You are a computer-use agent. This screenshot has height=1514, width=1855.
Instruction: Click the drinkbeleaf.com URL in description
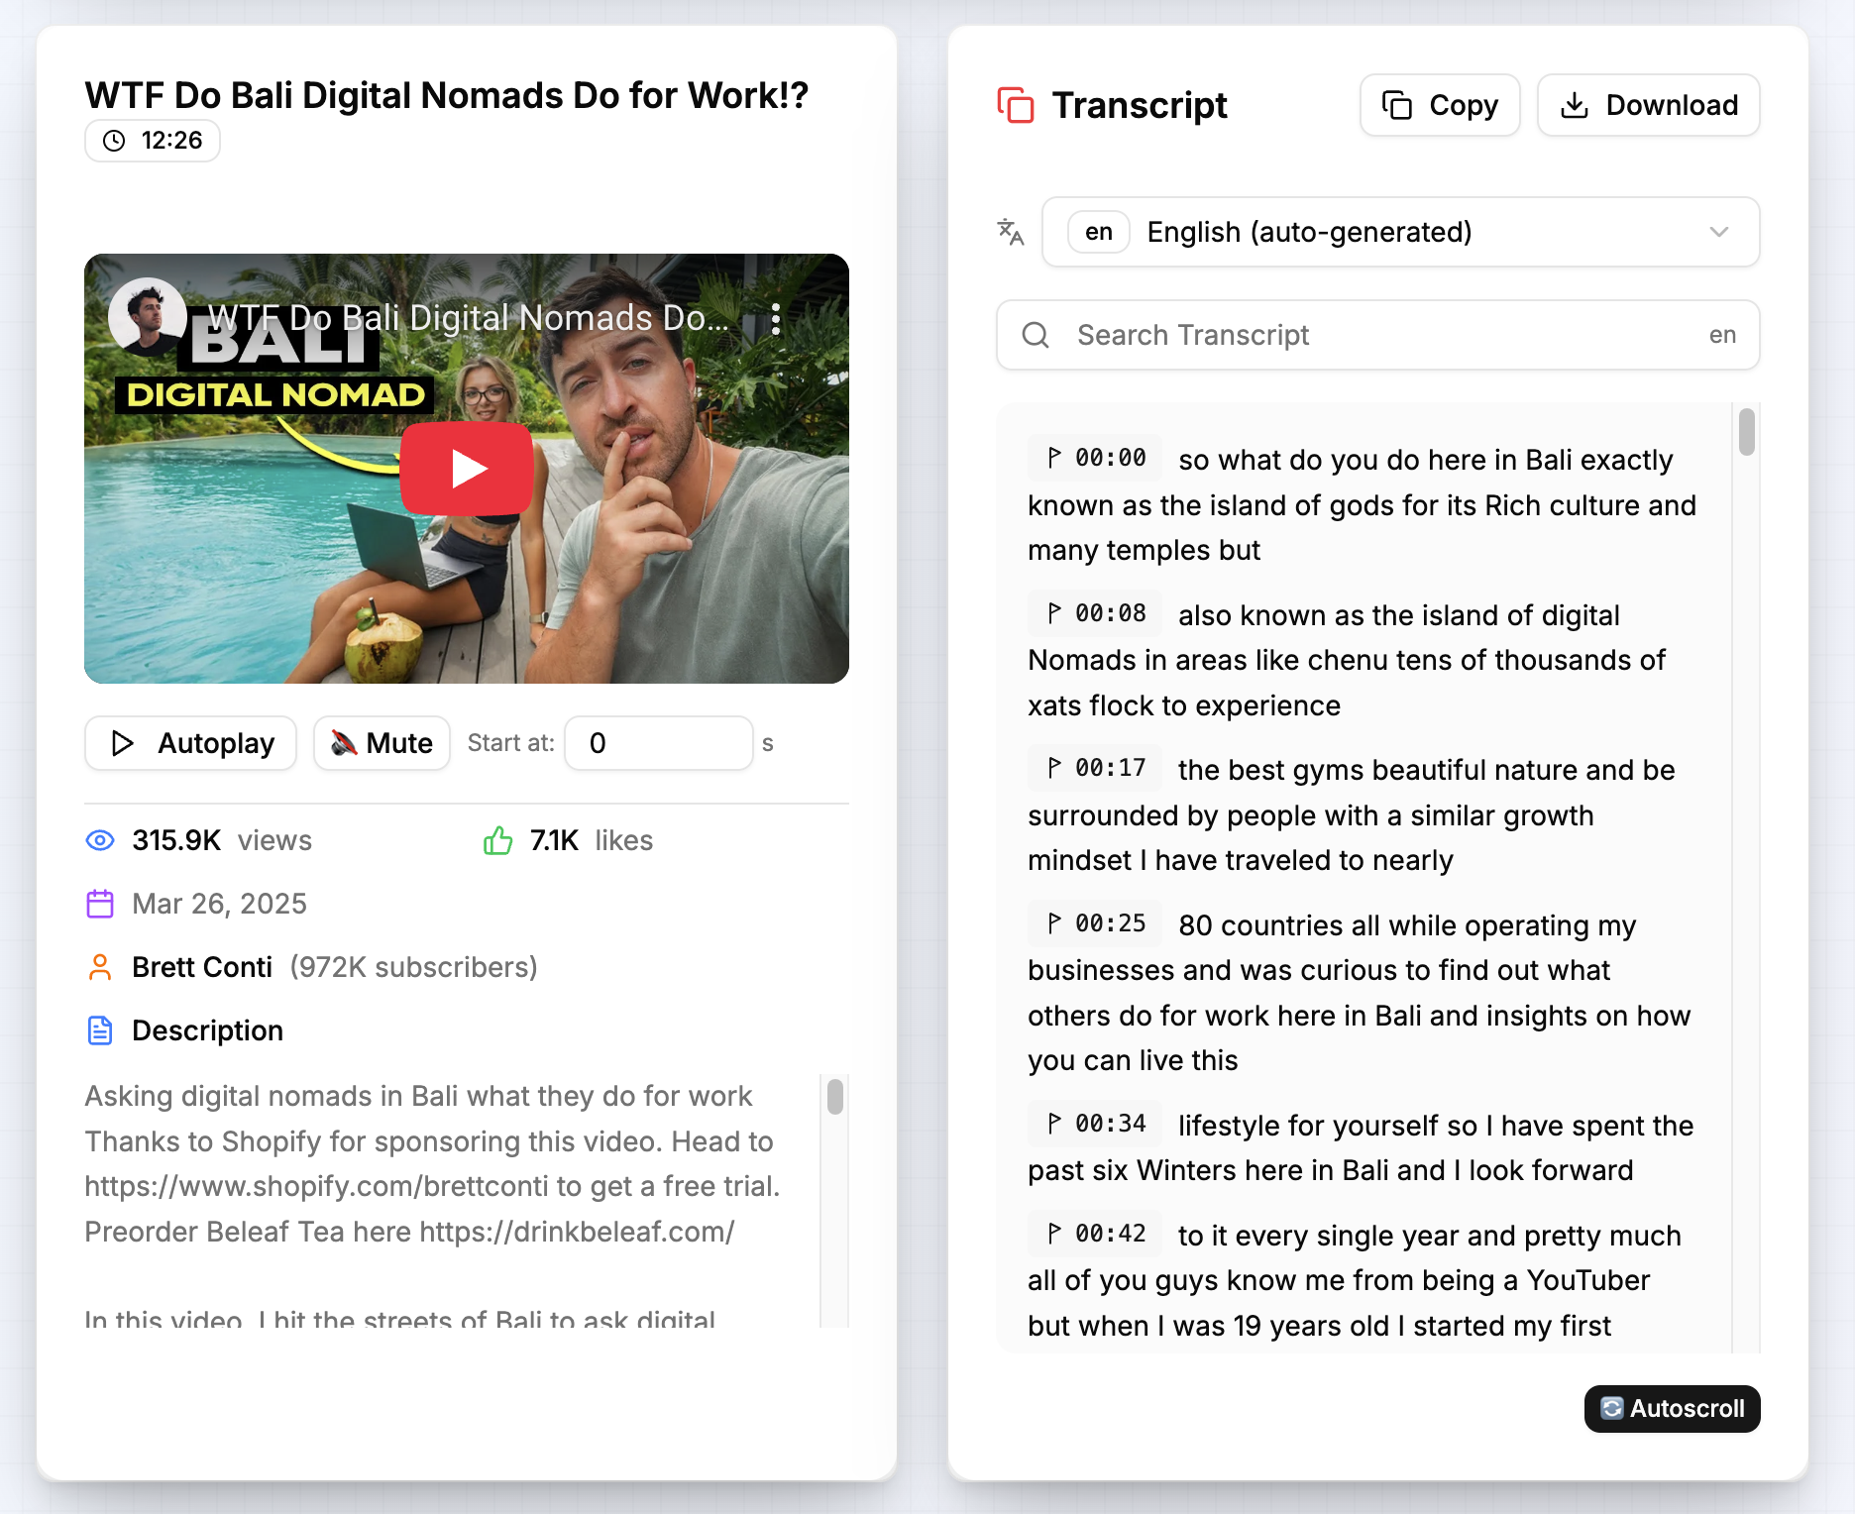tap(577, 1233)
